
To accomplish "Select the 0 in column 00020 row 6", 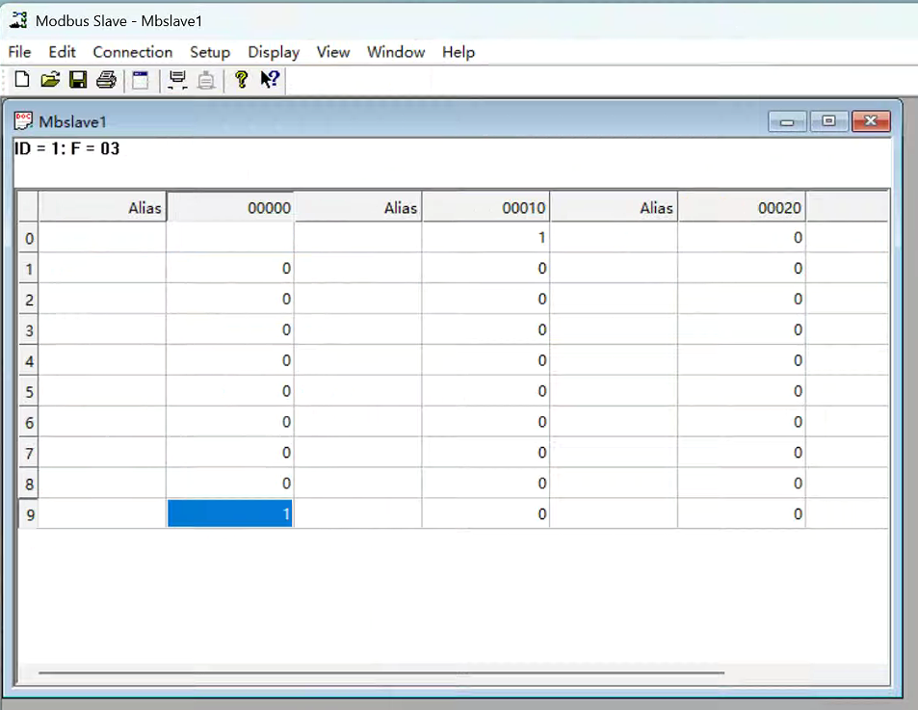I will pos(742,422).
